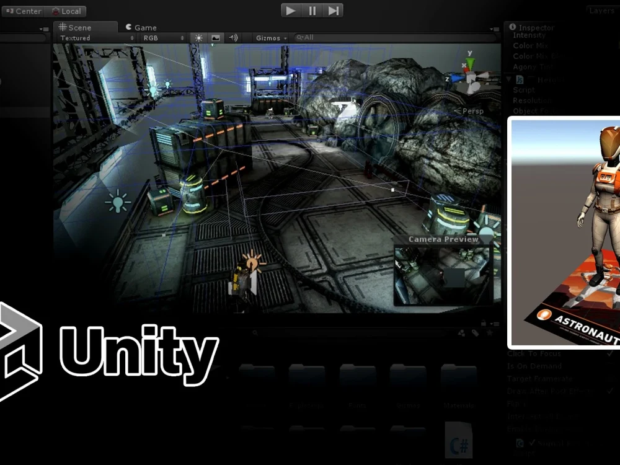Select the large light bulb gizmo at left
Screen dimensions: 620x465
[x=117, y=201]
